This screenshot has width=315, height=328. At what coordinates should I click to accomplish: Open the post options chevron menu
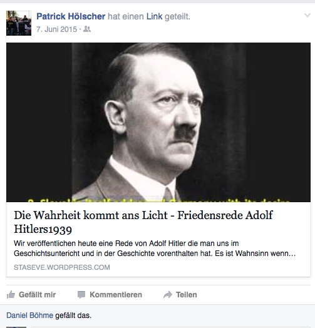307,15
